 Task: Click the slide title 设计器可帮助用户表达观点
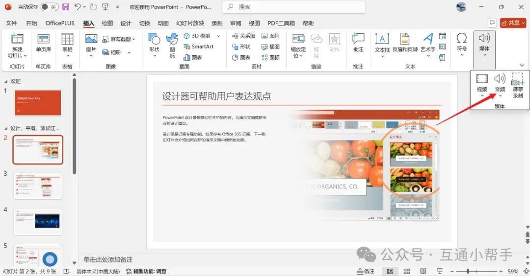(216, 96)
